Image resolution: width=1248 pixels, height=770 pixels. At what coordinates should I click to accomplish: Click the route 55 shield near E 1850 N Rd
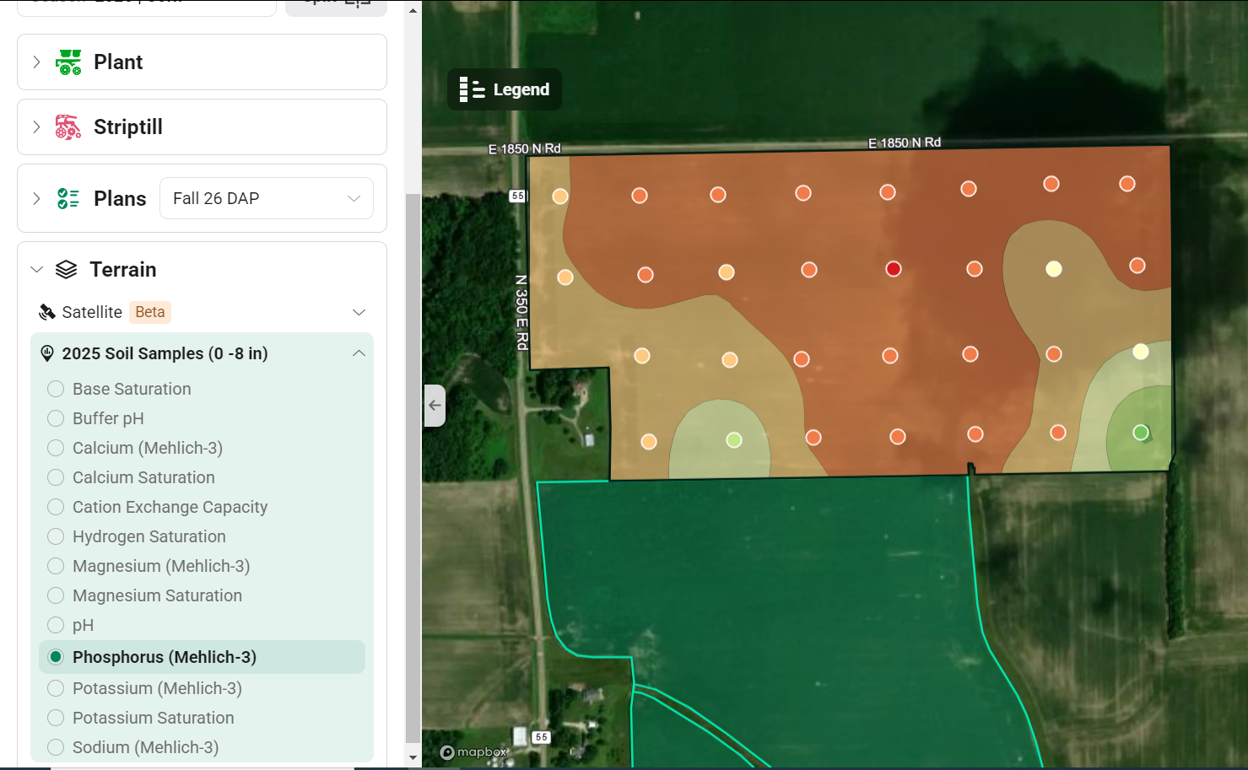tap(517, 196)
